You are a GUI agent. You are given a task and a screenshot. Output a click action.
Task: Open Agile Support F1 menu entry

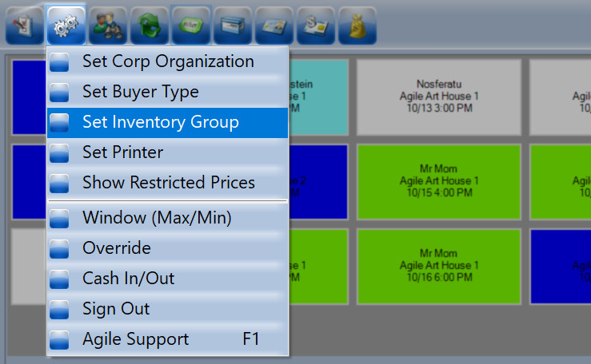tap(167, 339)
